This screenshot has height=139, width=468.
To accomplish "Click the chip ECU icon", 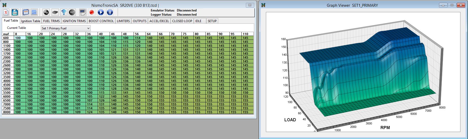I will [x=55, y=12].
